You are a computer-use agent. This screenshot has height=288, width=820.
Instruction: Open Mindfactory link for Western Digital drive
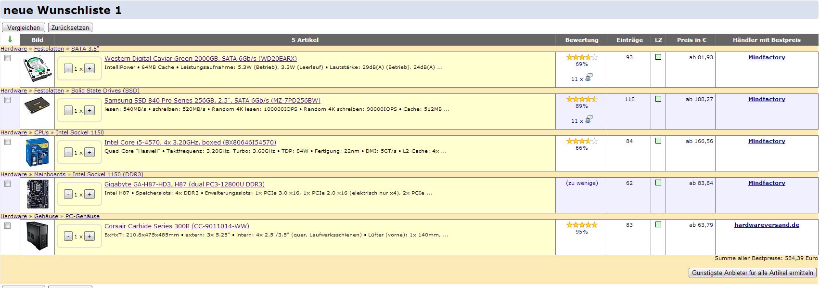(x=767, y=57)
